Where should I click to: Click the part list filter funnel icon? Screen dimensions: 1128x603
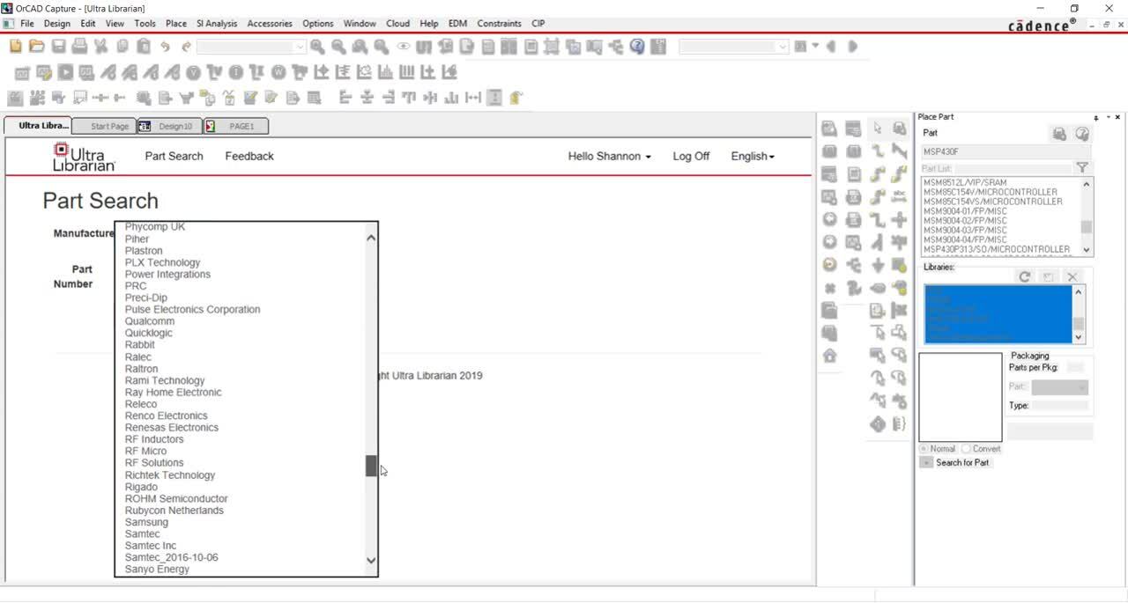click(1081, 168)
